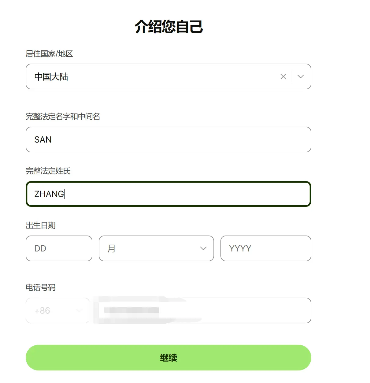Click the 完整法定姓氏 label
This screenshot has height=383, width=370.
coord(48,171)
